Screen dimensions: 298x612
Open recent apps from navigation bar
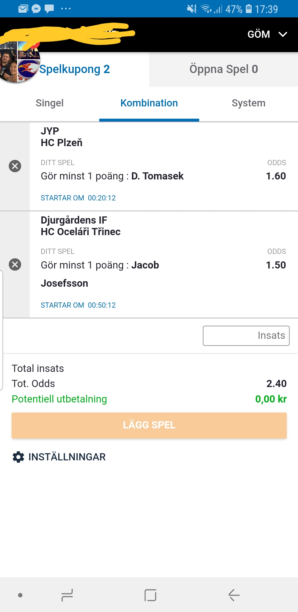pos(67,595)
